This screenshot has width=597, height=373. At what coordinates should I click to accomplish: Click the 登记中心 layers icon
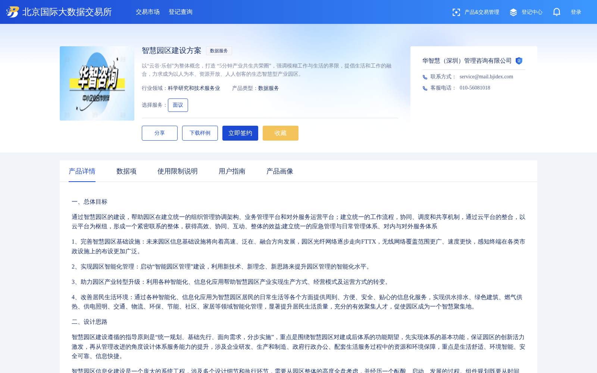coord(513,12)
